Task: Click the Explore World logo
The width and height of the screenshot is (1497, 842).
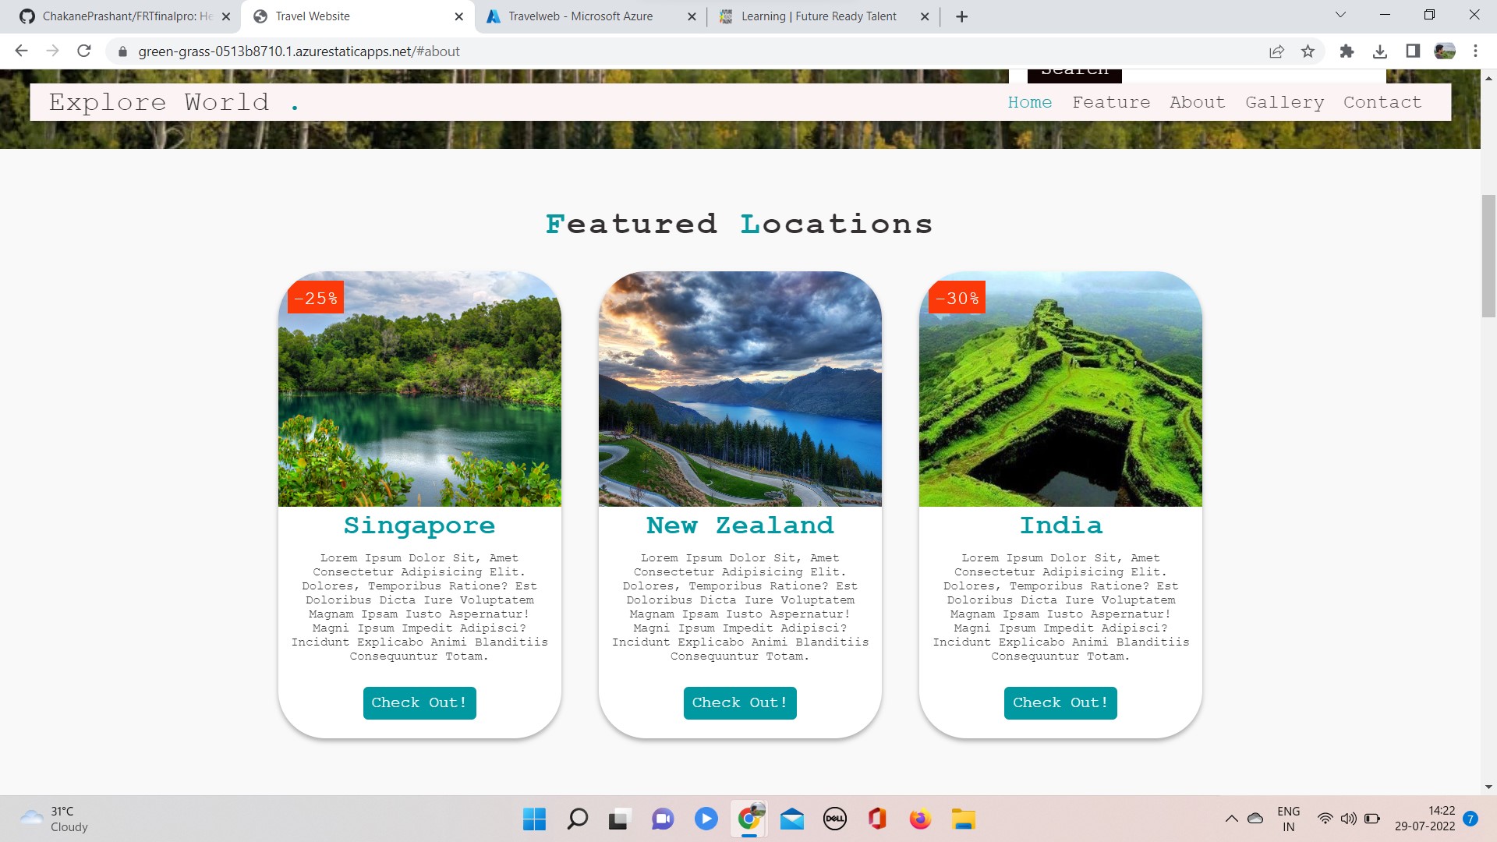Action: click(173, 102)
